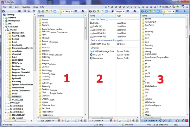Click paste clipboard in 136 Objects bar

pos(177,121)
